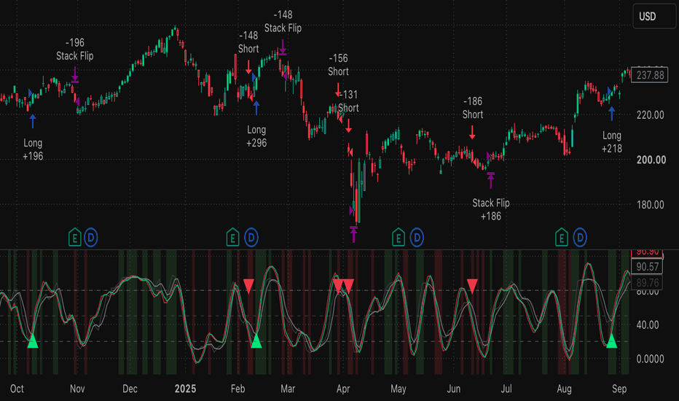Click the dividend D icon near November

point(90,238)
